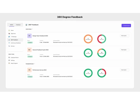
Task: Switch to the Admin tab
Action: click(x=12, y=25)
